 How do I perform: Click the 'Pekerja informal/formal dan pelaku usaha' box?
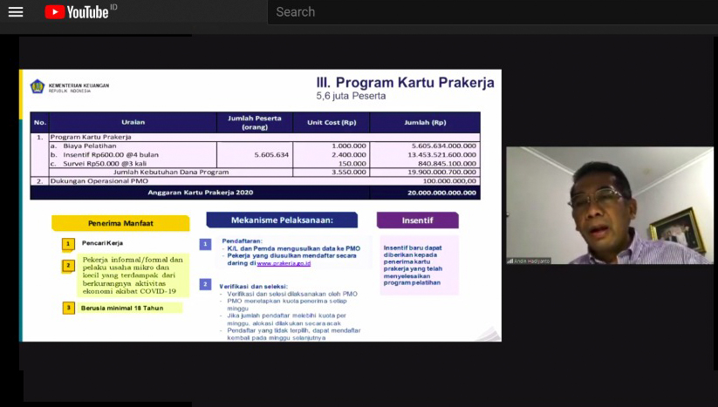(133, 275)
